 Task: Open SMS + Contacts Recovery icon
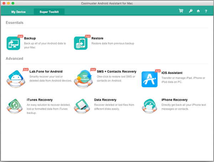tap(83, 79)
